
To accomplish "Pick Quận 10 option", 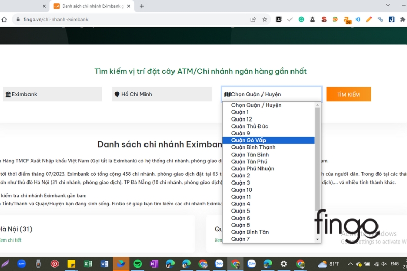I will 269,190.
